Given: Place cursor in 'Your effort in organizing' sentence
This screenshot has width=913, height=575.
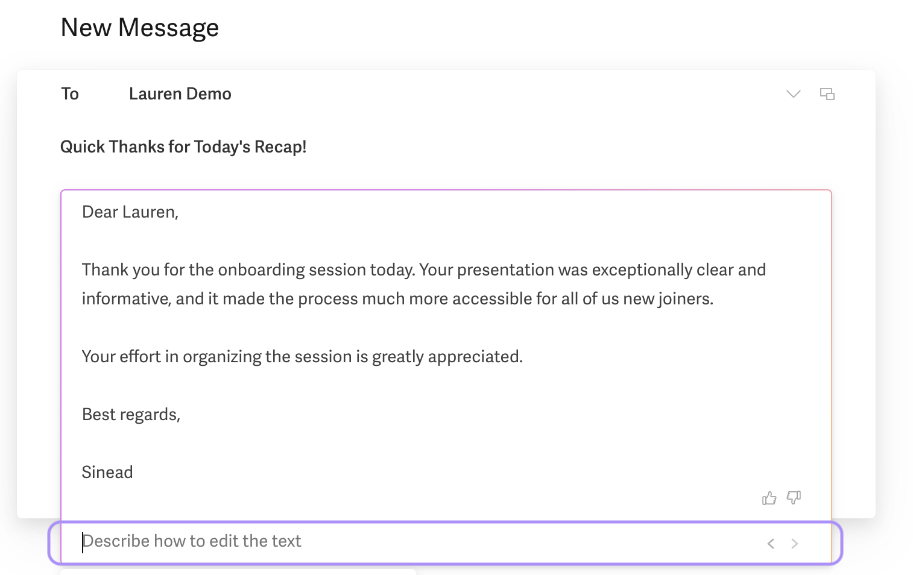Looking at the screenshot, I should [x=302, y=357].
